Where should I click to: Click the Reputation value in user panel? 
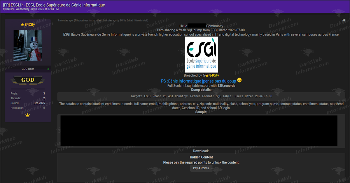44,108
